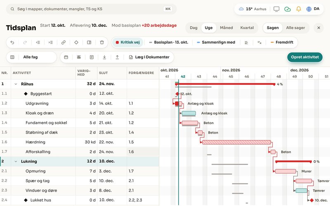This screenshot has height=206, width=330.
Task: Select the Opmuring activity
Action: [x=79, y=171]
